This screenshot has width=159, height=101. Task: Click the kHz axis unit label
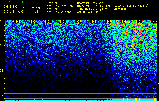pos(2,20)
